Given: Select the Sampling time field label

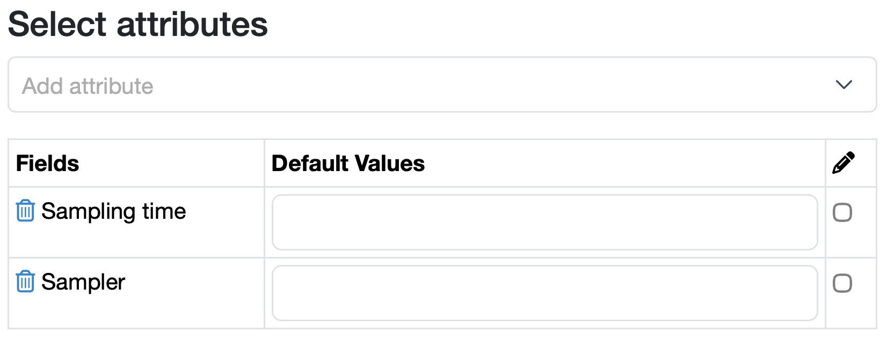Looking at the screenshot, I should (113, 211).
